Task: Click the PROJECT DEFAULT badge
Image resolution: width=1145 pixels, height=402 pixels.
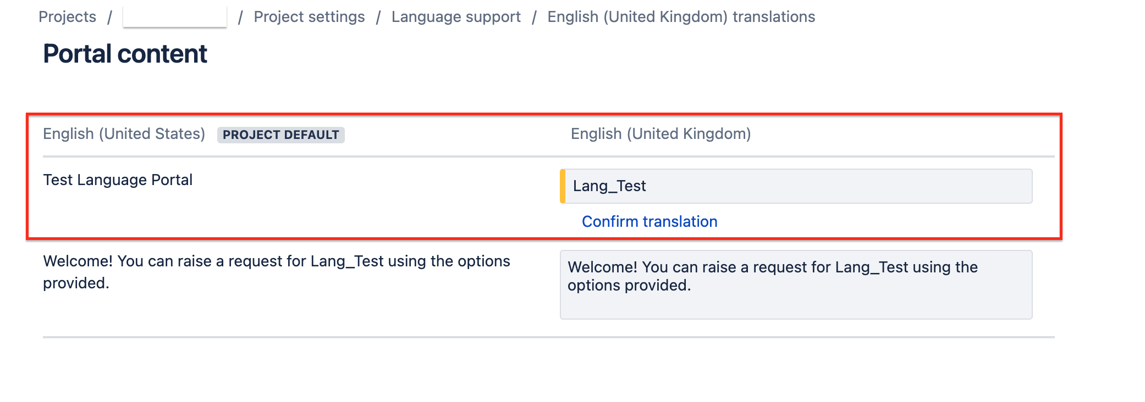Action: click(x=280, y=135)
